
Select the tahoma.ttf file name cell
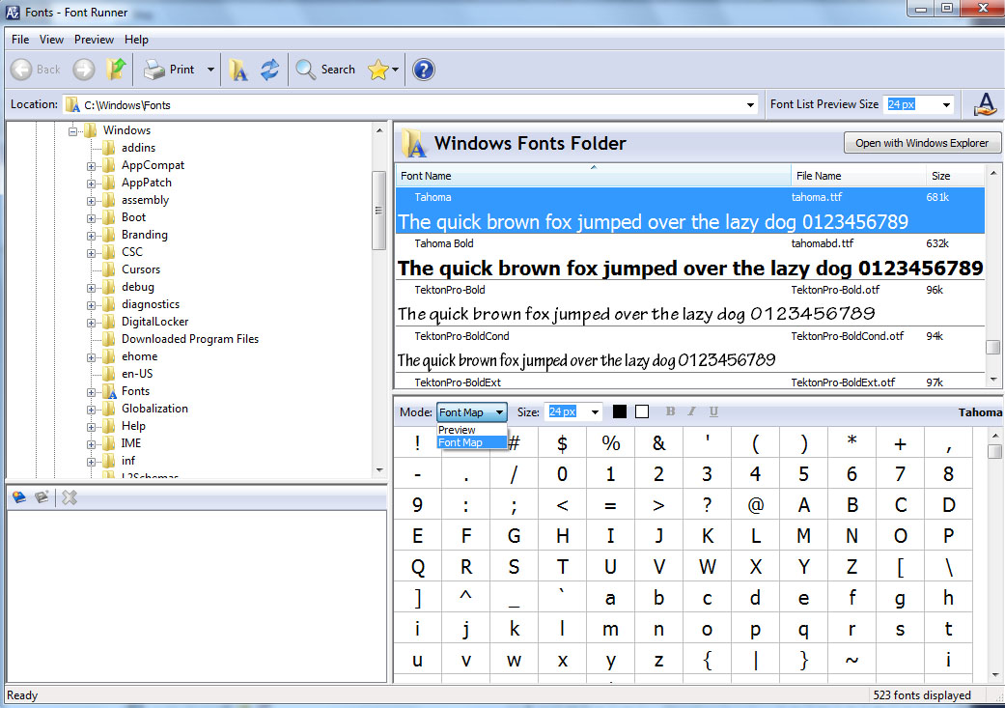click(x=817, y=197)
